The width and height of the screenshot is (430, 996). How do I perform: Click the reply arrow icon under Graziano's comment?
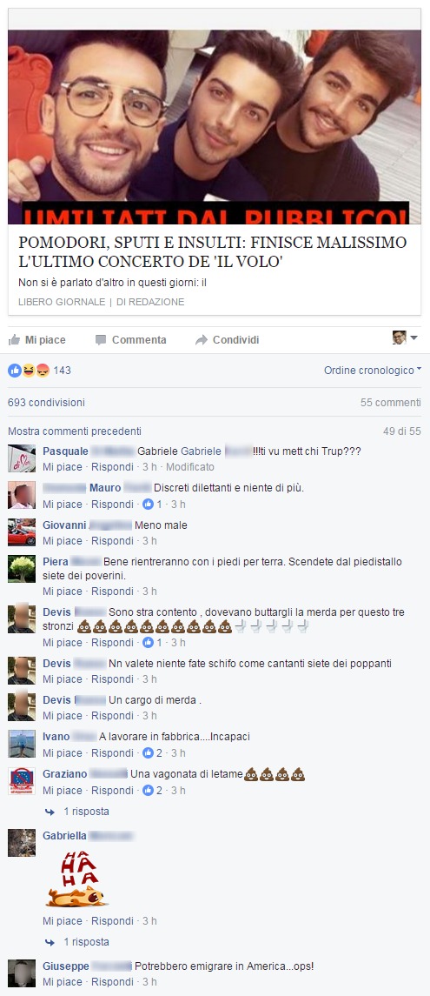50,812
